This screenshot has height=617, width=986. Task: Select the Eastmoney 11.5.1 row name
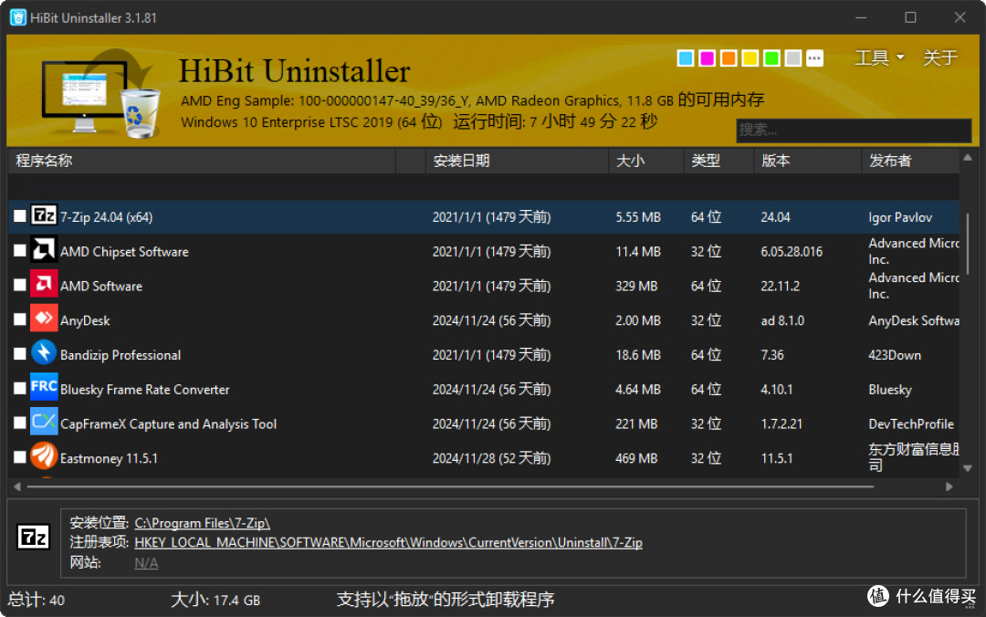(x=109, y=458)
